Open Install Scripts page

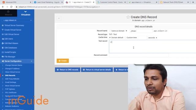10,52
